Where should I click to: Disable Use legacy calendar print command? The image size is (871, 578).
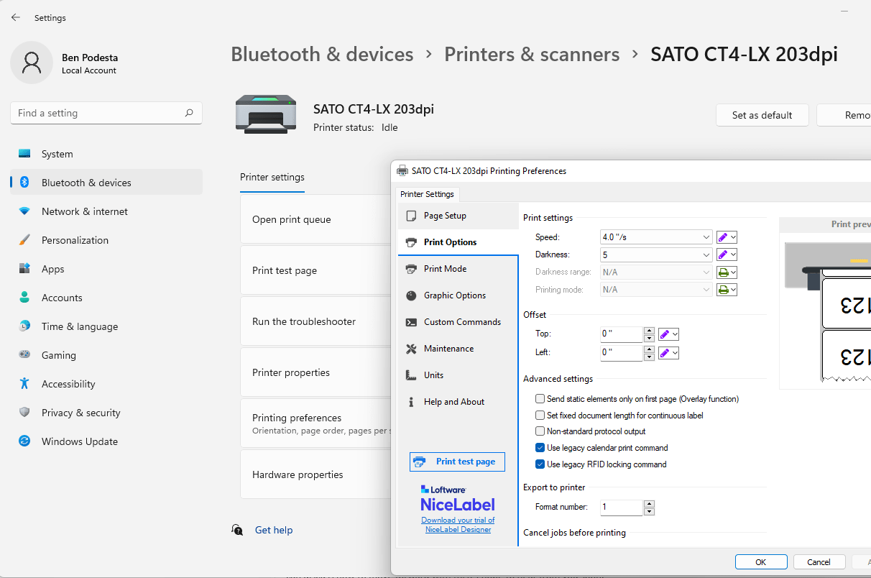[540, 447]
